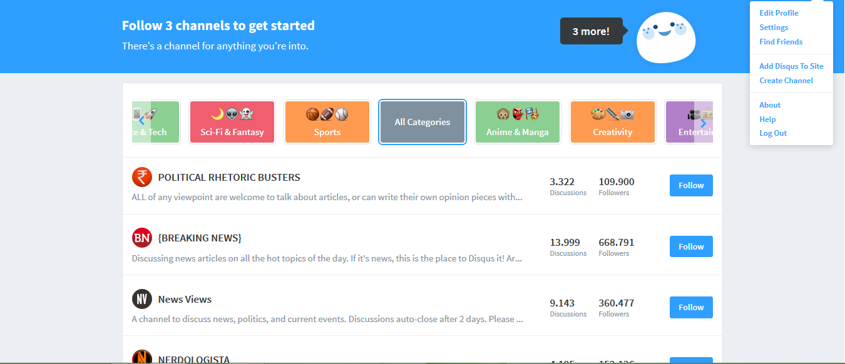Choose the Creativity category tile
This screenshot has width=845, height=364.
pyautogui.click(x=613, y=122)
